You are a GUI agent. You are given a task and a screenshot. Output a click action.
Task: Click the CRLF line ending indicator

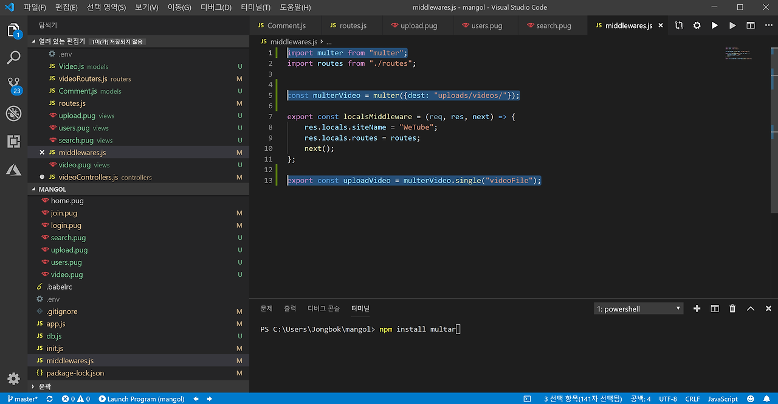[x=692, y=399]
